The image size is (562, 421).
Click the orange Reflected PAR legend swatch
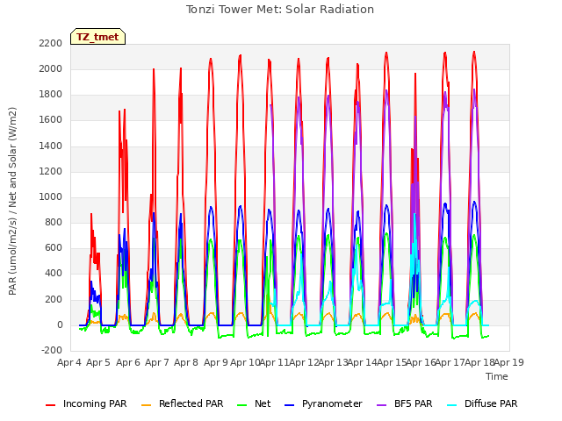147,405
